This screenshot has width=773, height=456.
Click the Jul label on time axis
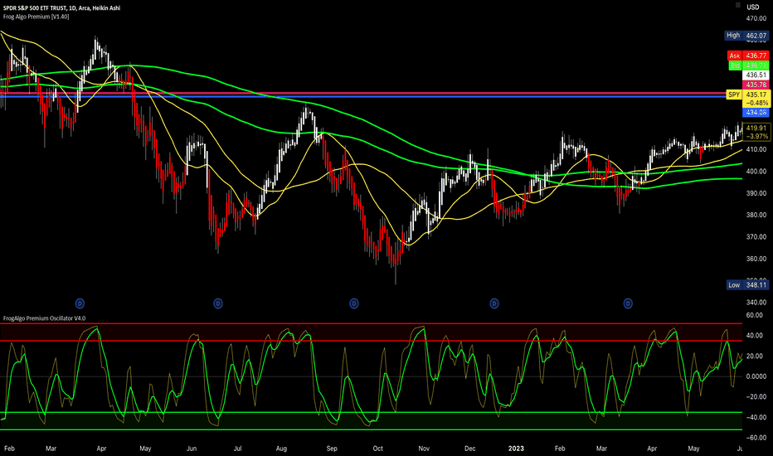(237, 449)
